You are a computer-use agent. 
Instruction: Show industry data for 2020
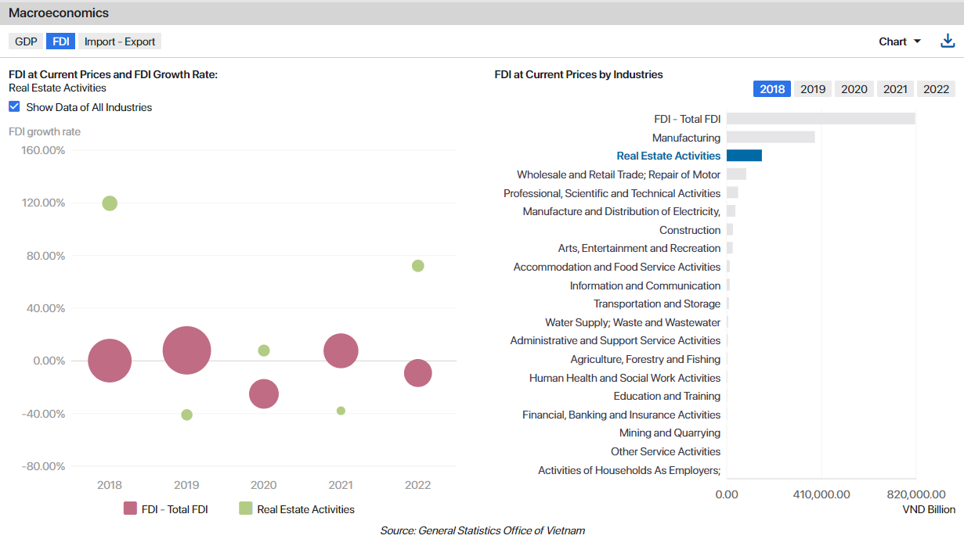[x=854, y=89]
